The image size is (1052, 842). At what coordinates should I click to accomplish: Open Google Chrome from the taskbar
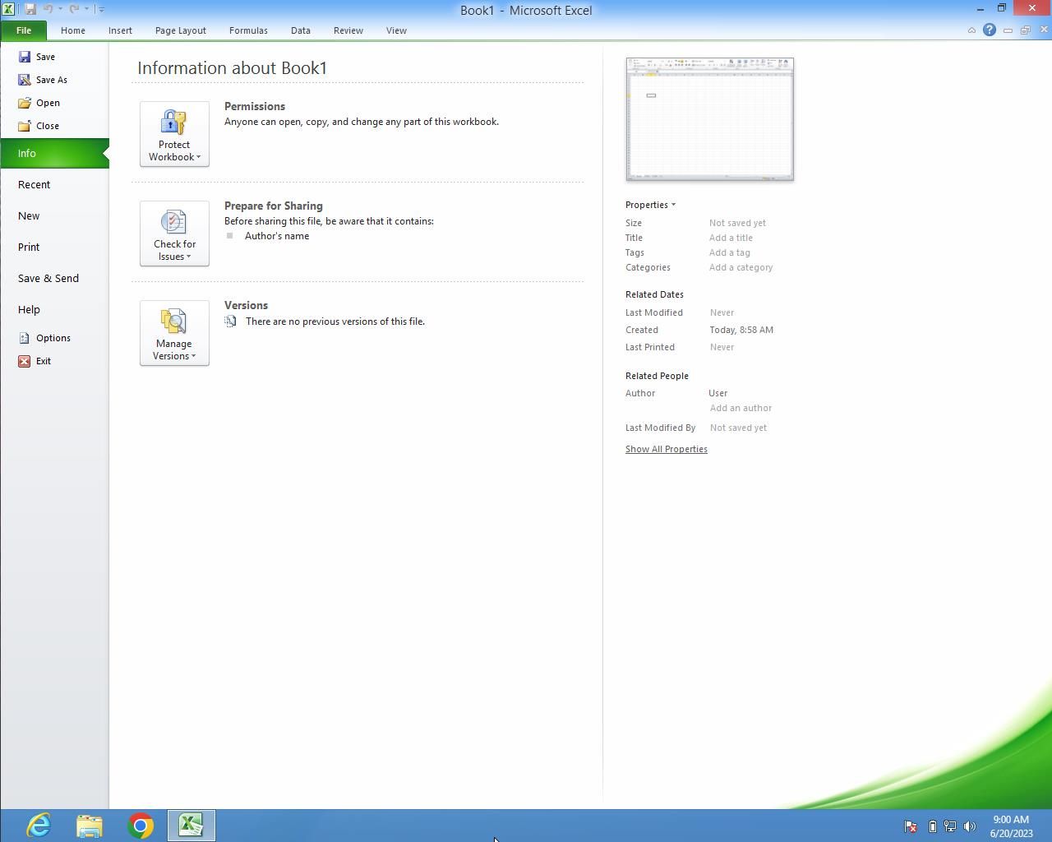pos(141,825)
